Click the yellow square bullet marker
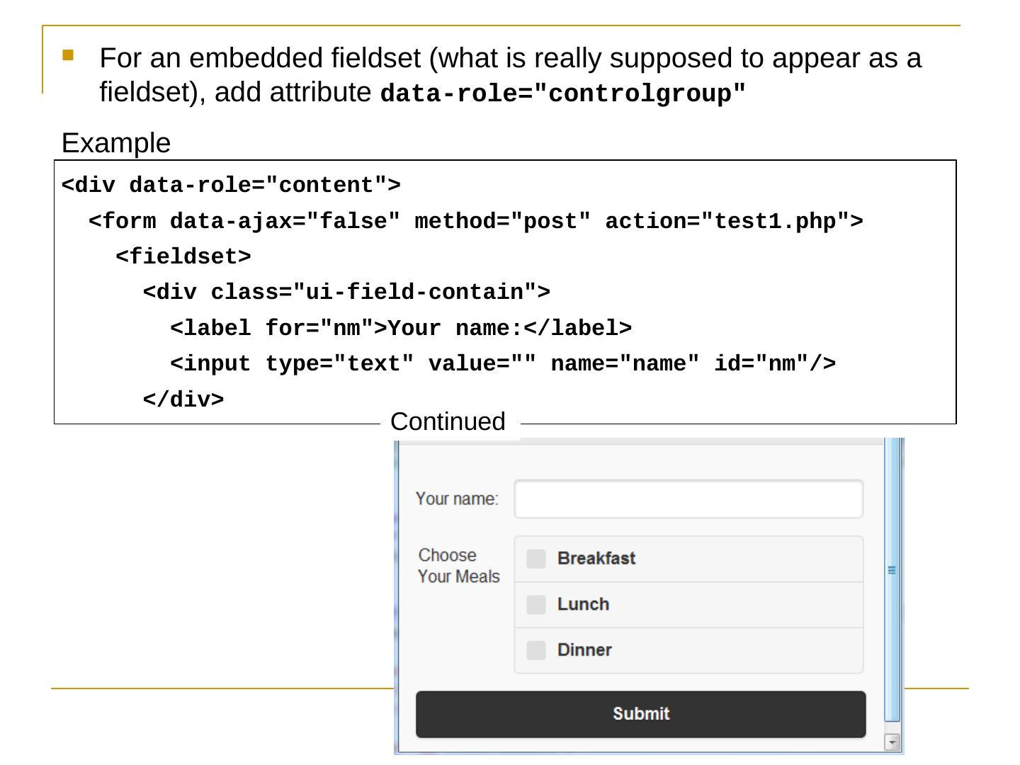 (x=68, y=55)
